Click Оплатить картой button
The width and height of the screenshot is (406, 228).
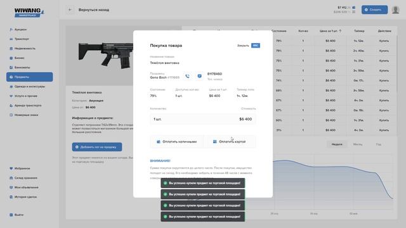(230, 142)
